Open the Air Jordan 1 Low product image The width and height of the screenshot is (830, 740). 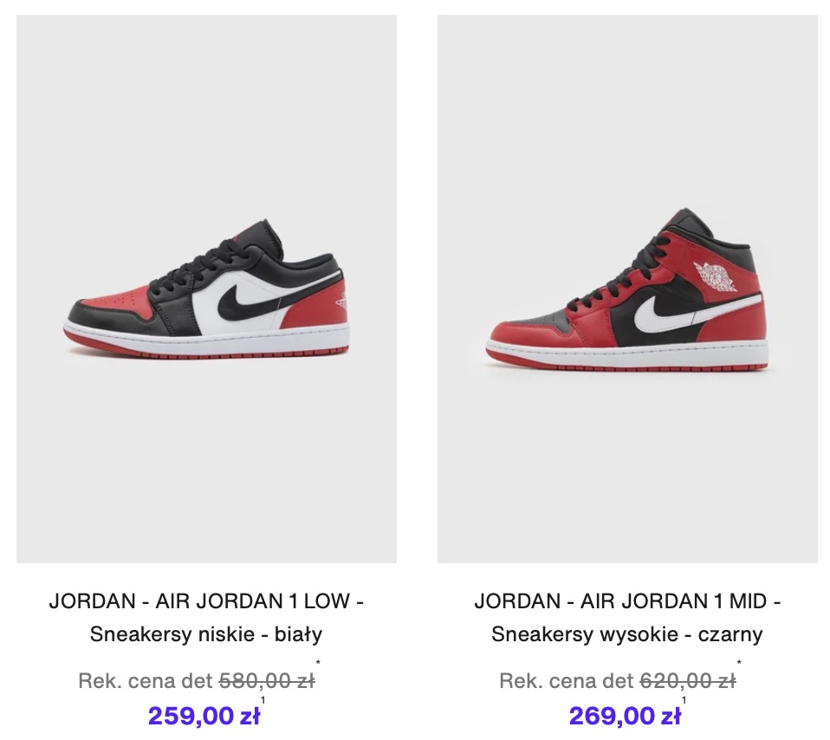(x=206, y=289)
